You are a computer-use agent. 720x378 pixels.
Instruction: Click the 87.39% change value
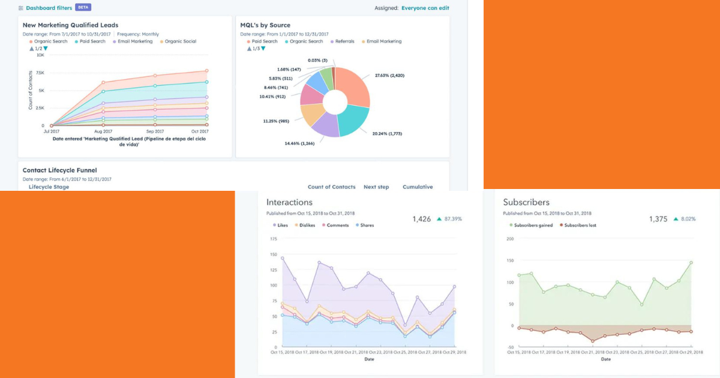coord(453,219)
